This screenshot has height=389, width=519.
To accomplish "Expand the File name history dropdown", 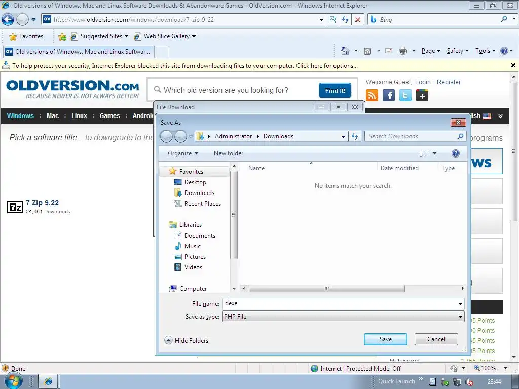I will (460, 304).
